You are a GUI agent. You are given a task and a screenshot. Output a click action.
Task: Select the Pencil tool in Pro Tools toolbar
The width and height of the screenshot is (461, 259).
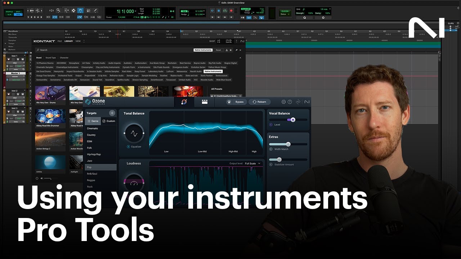click(95, 10)
